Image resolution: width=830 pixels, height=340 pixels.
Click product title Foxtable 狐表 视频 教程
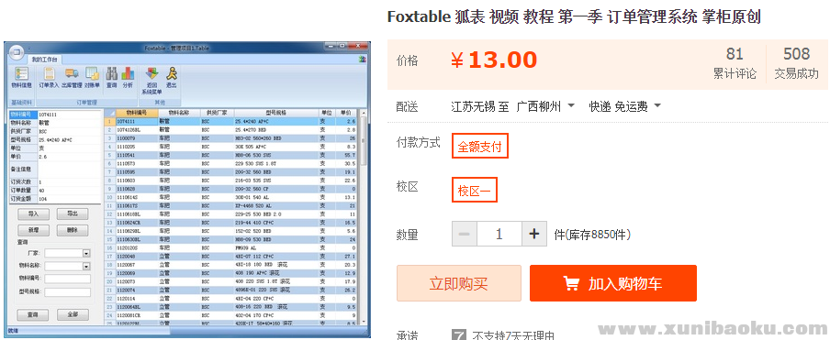click(574, 16)
